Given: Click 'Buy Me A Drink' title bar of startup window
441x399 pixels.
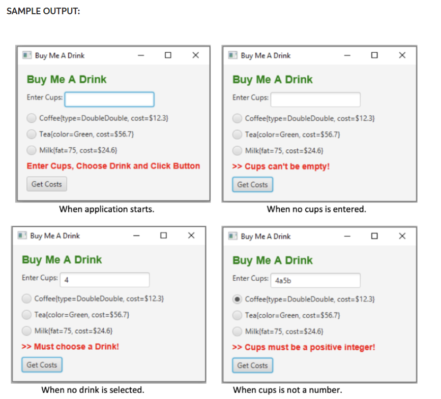Looking at the screenshot, I should pyautogui.click(x=61, y=55).
